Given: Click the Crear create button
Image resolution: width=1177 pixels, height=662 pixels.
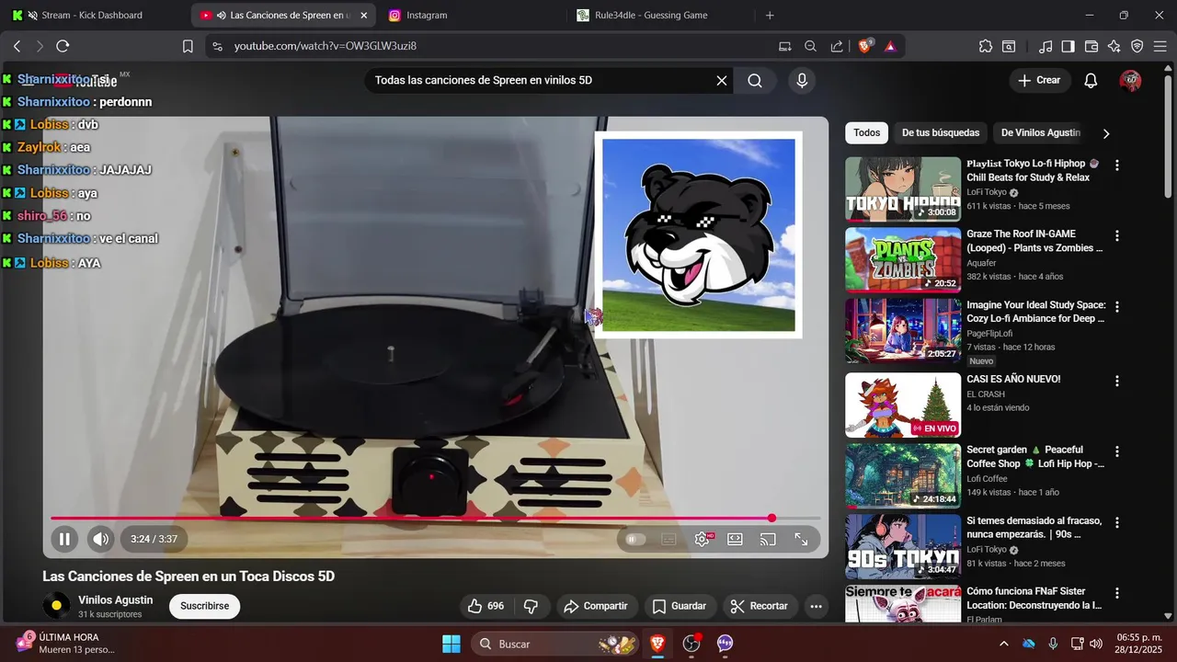Looking at the screenshot, I should point(1039,80).
